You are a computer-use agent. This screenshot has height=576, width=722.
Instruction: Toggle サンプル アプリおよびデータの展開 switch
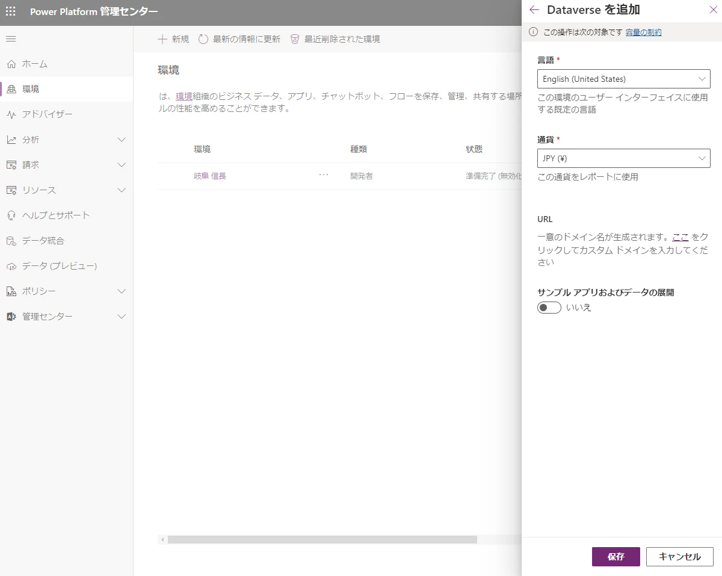point(549,308)
